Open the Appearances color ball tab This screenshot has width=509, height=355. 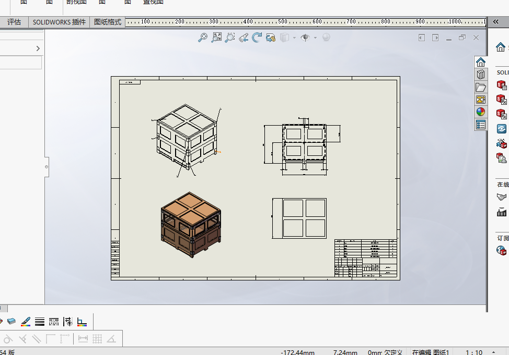[481, 112]
